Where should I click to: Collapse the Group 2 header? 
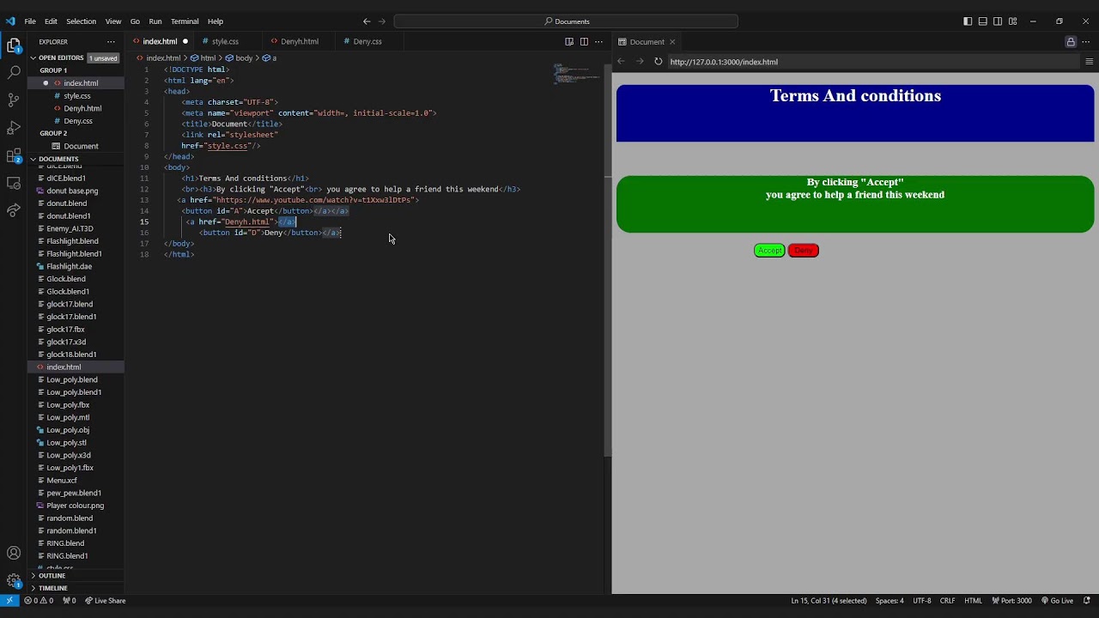pos(53,133)
